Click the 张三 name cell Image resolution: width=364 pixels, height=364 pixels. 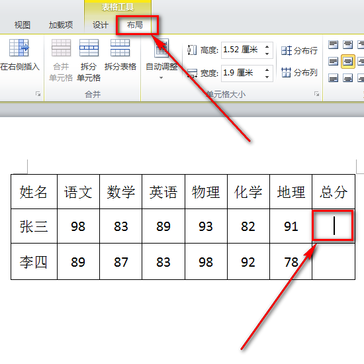(34, 226)
